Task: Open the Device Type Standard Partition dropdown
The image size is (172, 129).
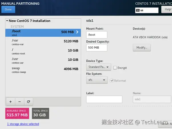Action: point(99,67)
